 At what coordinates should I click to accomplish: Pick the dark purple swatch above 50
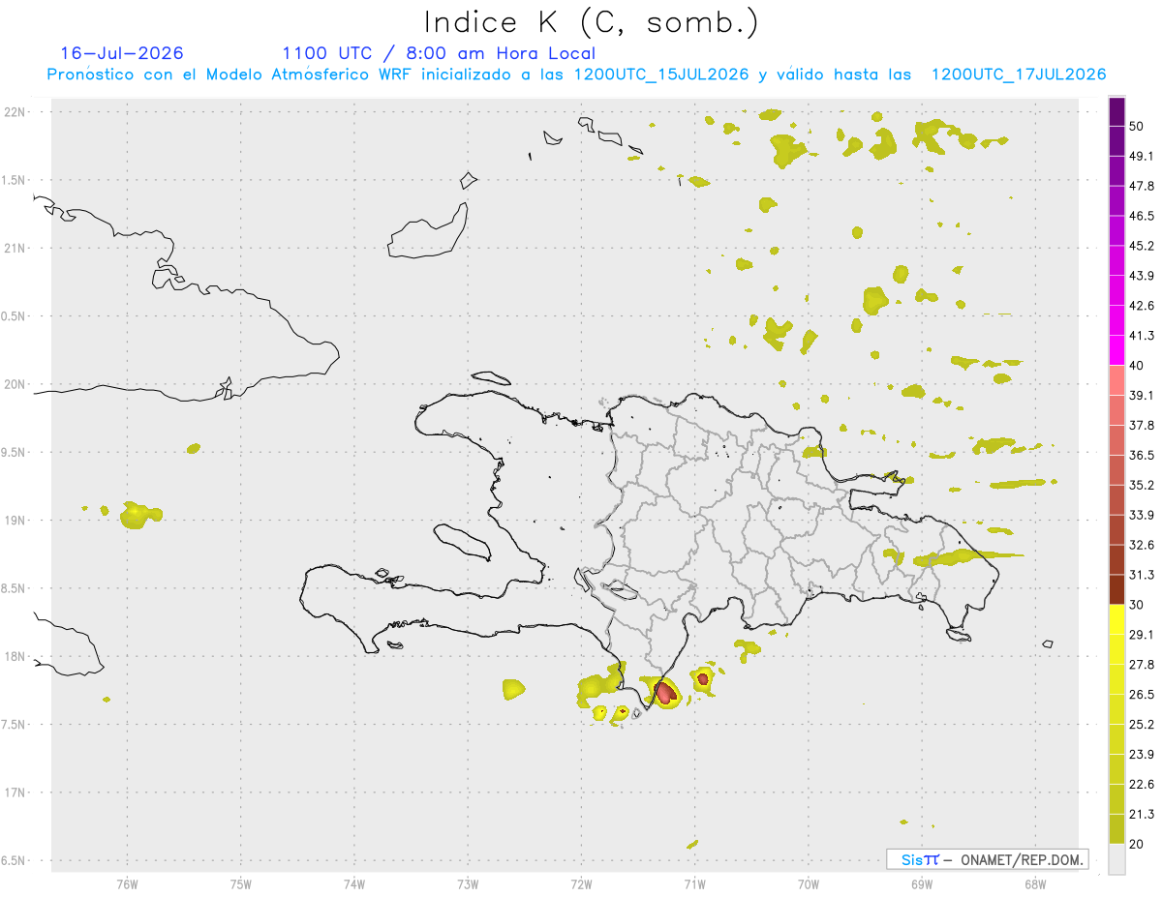tap(1116, 111)
